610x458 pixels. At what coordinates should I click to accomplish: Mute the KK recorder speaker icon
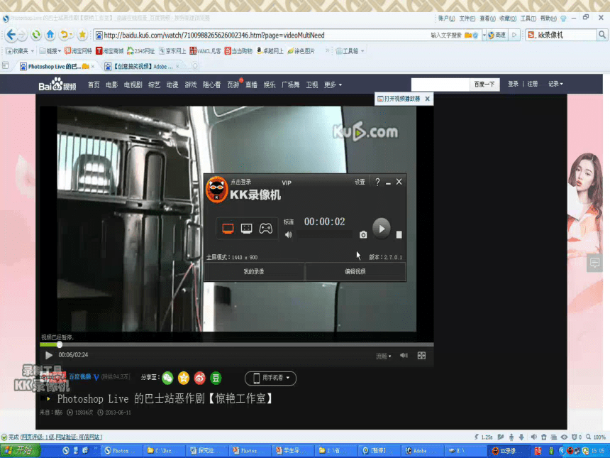tap(288, 234)
